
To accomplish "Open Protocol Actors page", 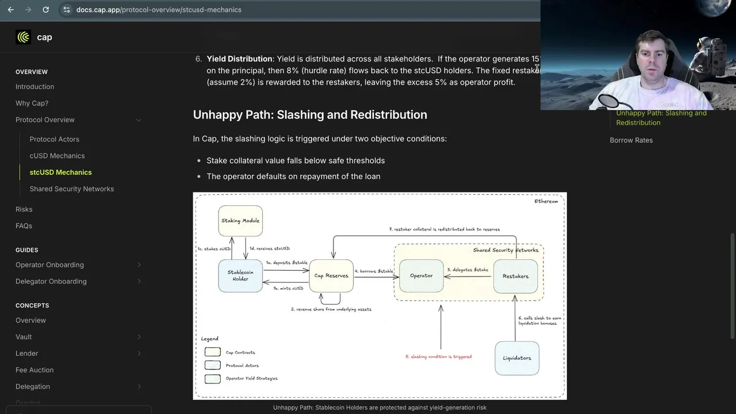I will tap(54, 139).
